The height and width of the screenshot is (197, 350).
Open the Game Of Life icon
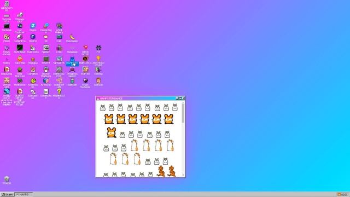click(x=59, y=83)
